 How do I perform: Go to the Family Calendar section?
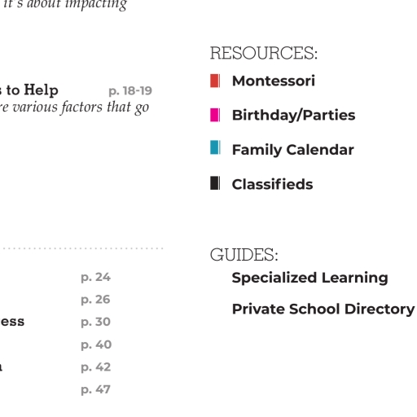293,150
